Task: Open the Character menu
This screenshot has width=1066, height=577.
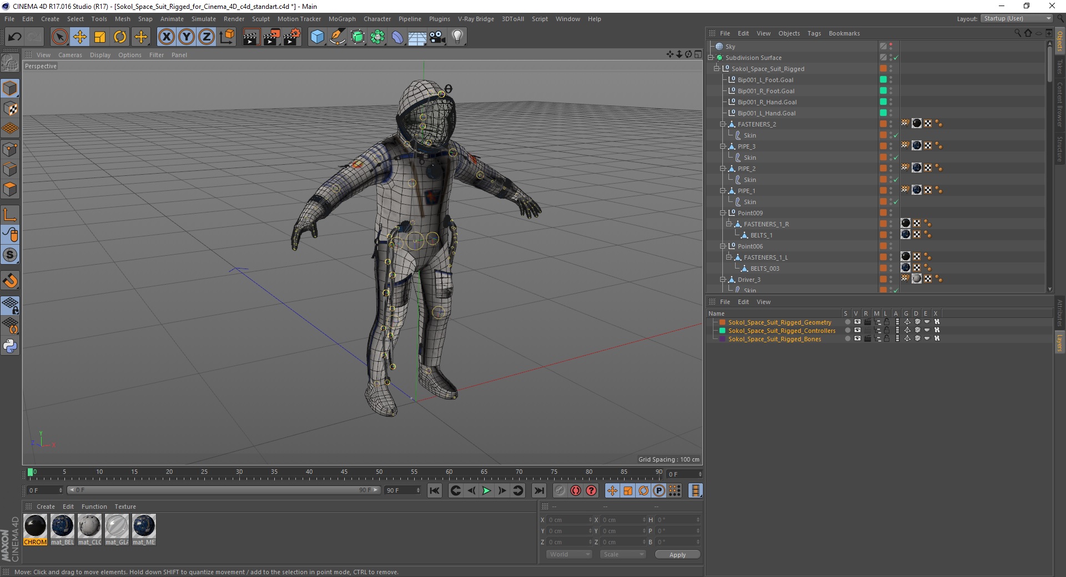Action: point(377,19)
